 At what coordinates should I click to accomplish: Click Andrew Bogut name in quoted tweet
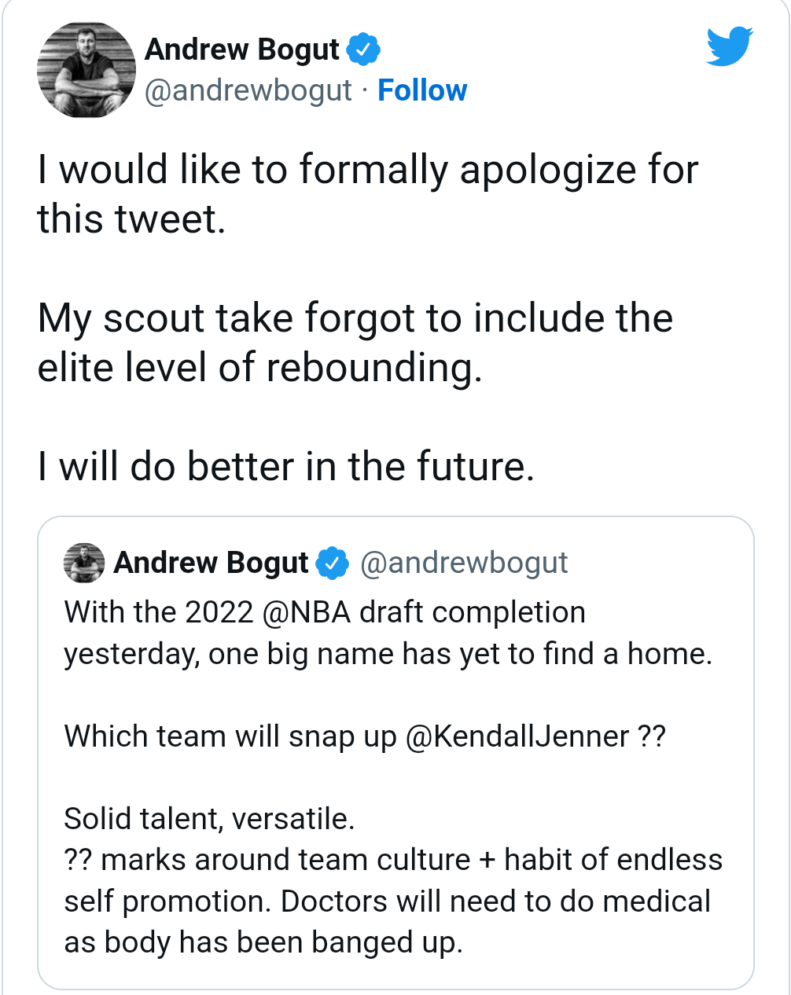coord(212,563)
